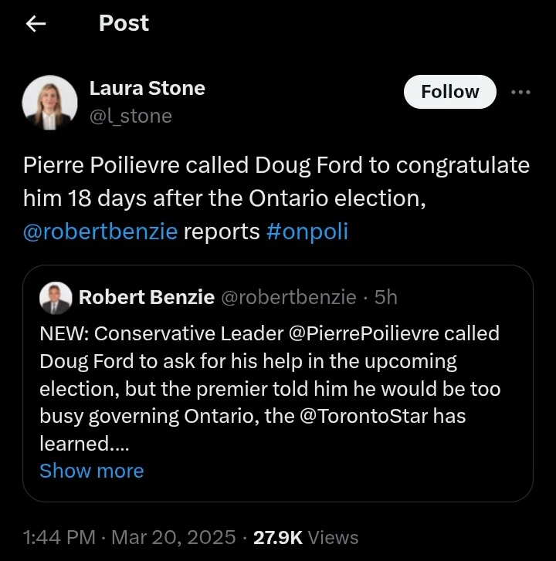
Task: Tap the Mar 20, 2025 date
Action: tap(176, 537)
